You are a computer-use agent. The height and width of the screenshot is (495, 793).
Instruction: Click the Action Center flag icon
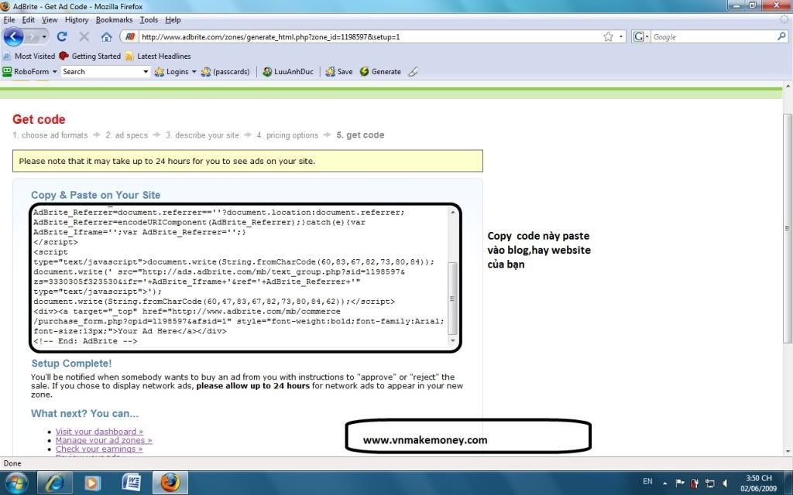tap(680, 483)
